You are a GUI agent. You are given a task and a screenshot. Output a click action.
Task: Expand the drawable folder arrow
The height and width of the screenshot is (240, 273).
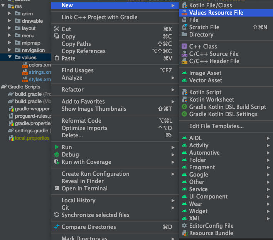pos(10,21)
